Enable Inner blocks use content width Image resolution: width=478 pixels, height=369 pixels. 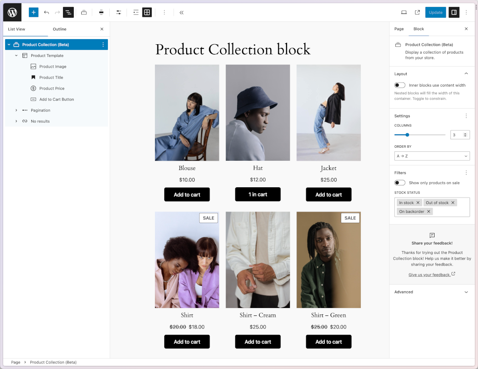(399, 85)
